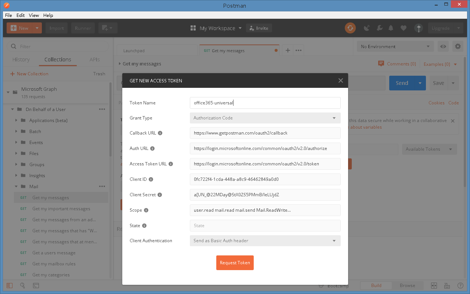The height and width of the screenshot is (294, 470).
Task: Switch to Browse mode
Action: pyautogui.click(x=407, y=286)
